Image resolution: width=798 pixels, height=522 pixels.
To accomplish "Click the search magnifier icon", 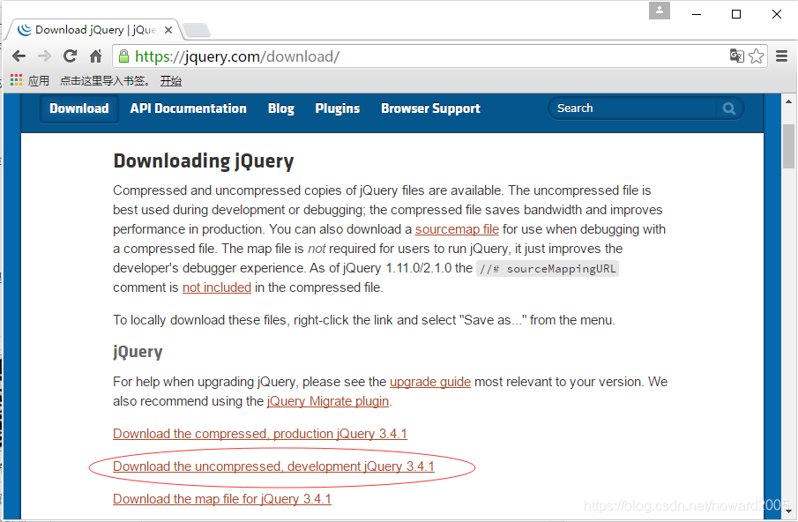I will click(x=729, y=108).
